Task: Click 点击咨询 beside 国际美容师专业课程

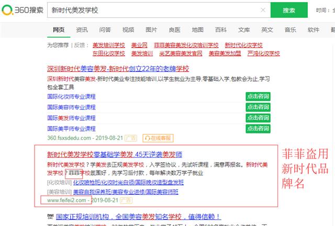Action: [x=258, y=107]
